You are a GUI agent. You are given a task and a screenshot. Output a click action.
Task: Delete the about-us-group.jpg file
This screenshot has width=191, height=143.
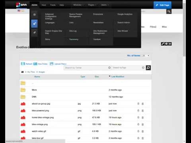click(143, 104)
